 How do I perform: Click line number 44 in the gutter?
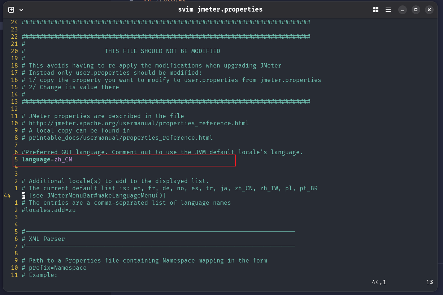(x=7, y=195)
